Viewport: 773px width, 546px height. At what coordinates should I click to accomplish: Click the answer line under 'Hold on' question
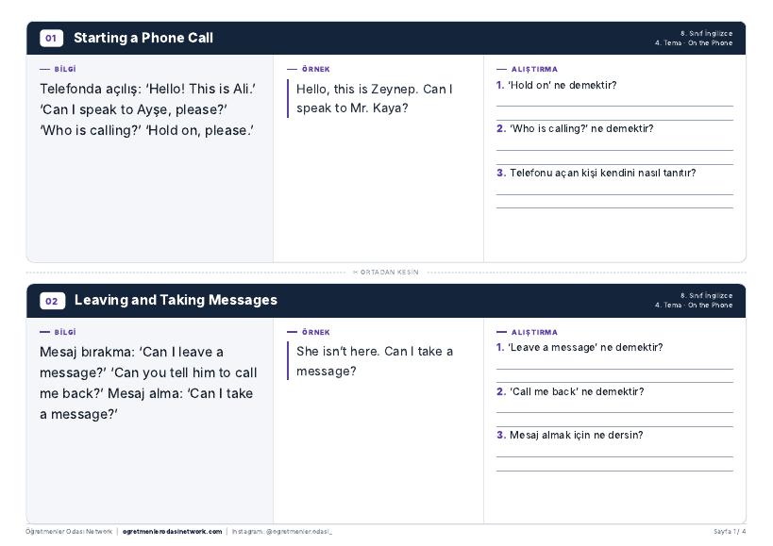tap(614, 106)
